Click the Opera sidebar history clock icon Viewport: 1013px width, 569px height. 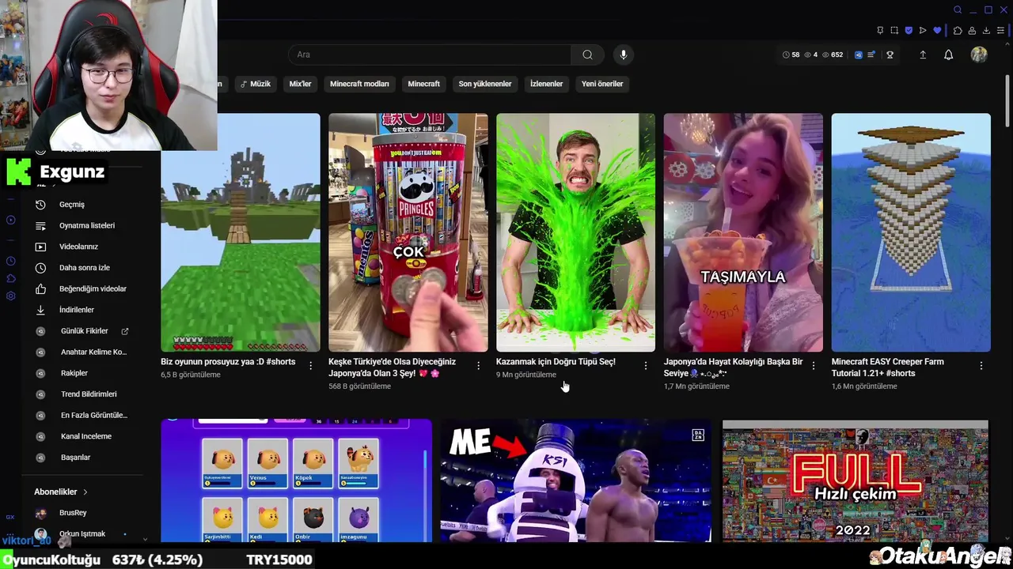10,261
